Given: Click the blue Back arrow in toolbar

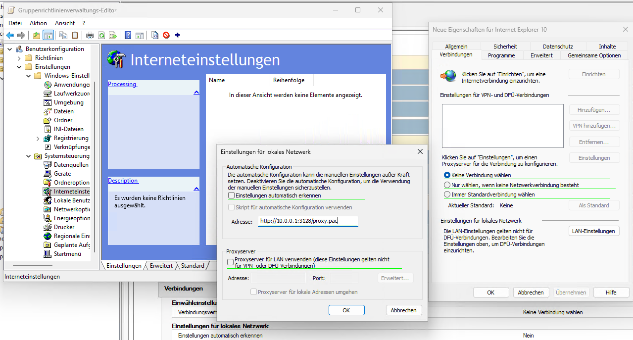Looking at the screenshot, I should tap(10, 35).
